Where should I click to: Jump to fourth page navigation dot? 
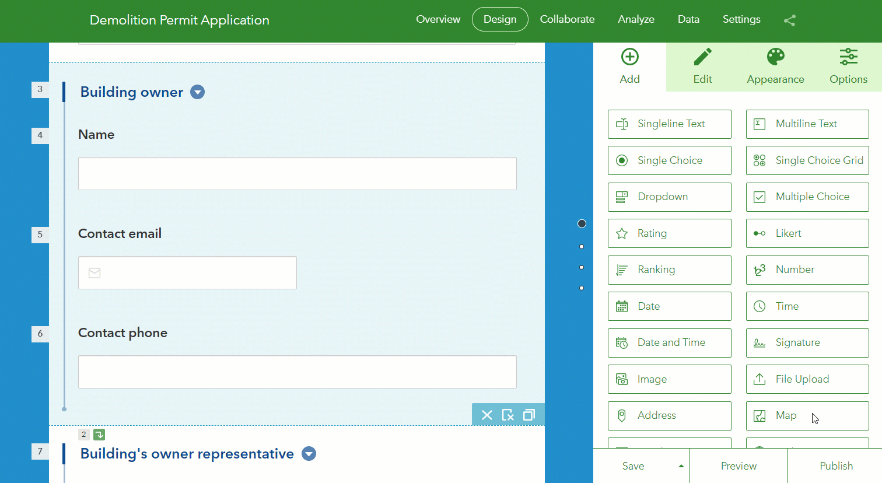pos(582,288)
